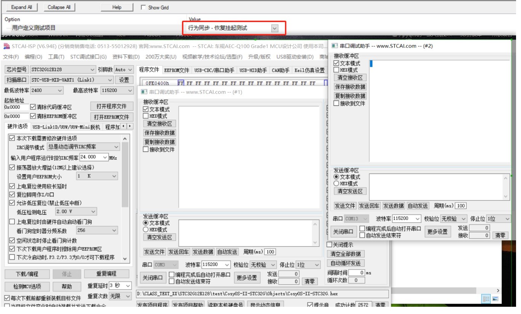
Task: Uncheck 复位脚用作I/O口 option
Action: [x=12, y=195]
